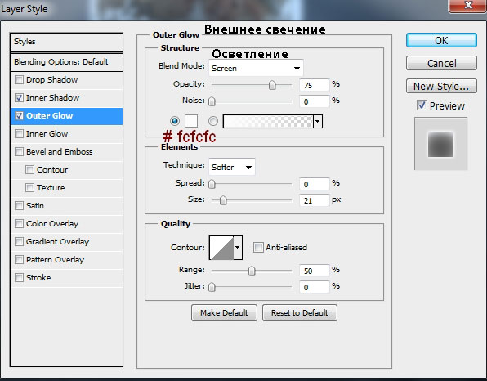The height and width of the screenshot is (381, 487).
Task: Enable the Drop Shadow checkbox
Action: [x=19, y=80]
